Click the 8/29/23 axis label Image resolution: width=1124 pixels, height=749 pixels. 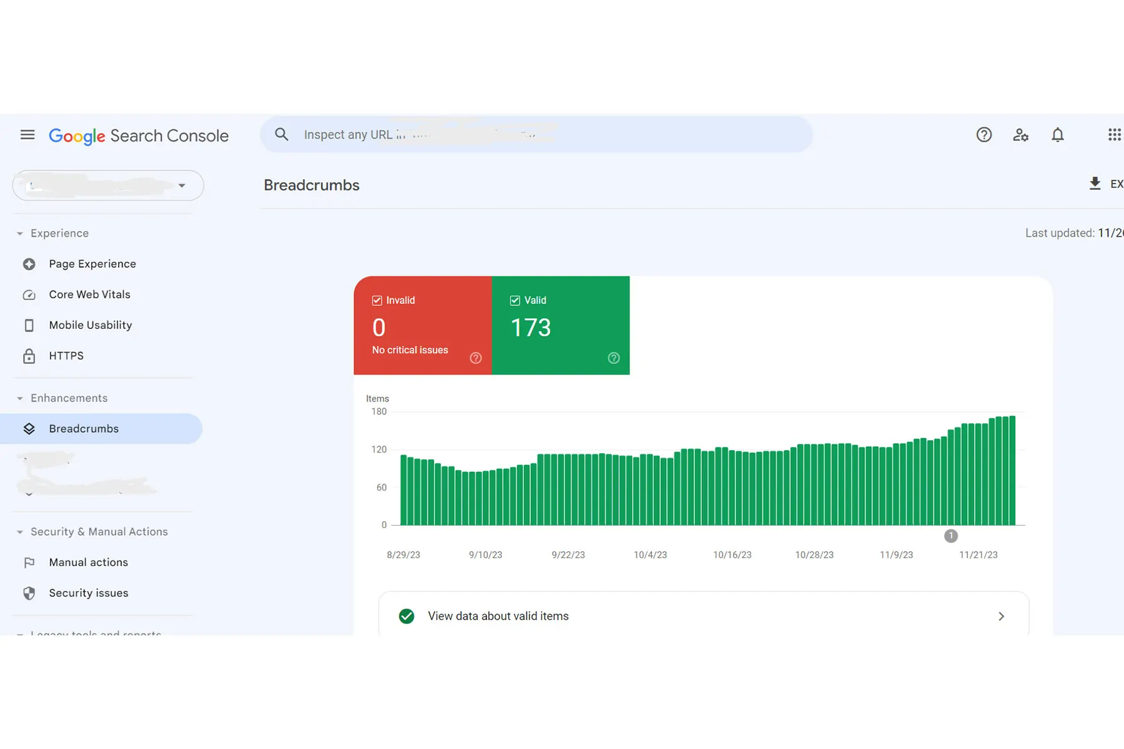(403, 555)
